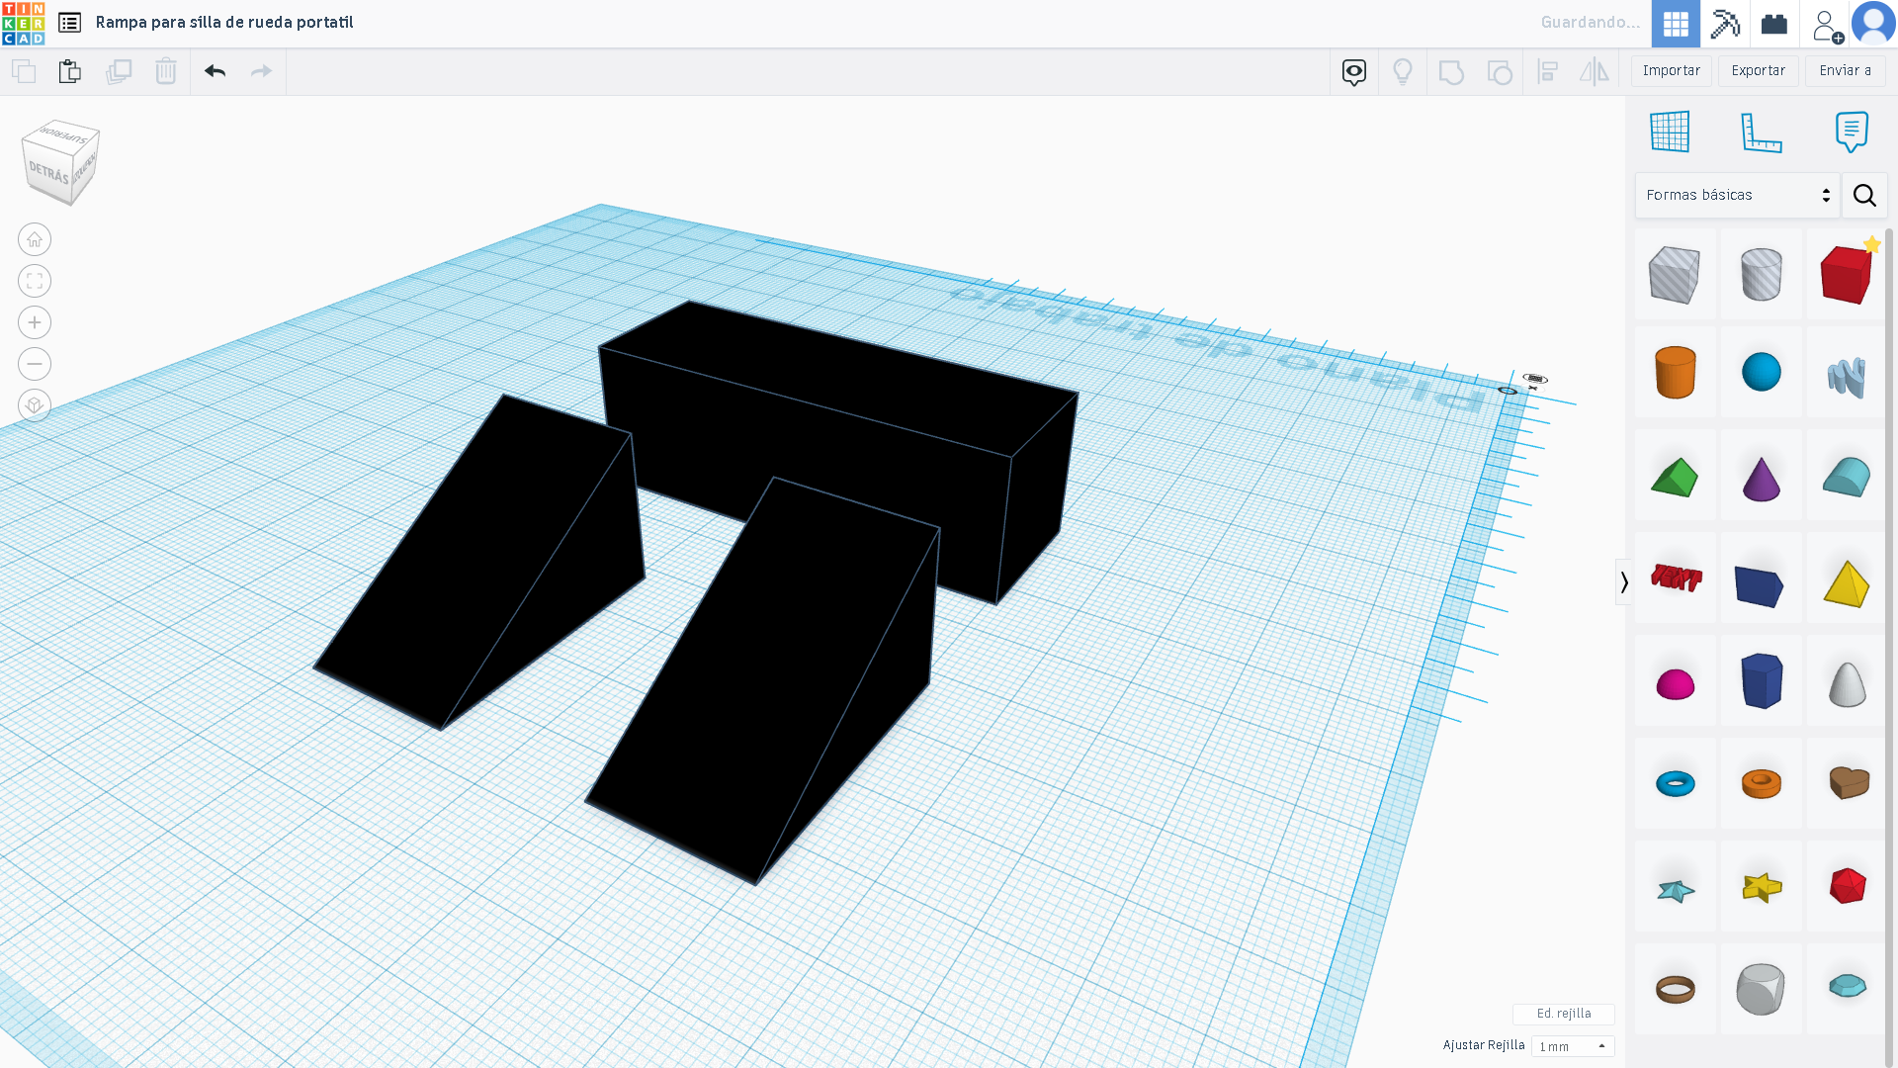
Task: Select the Workplane tool icon
Action: tap(1670, 132)
